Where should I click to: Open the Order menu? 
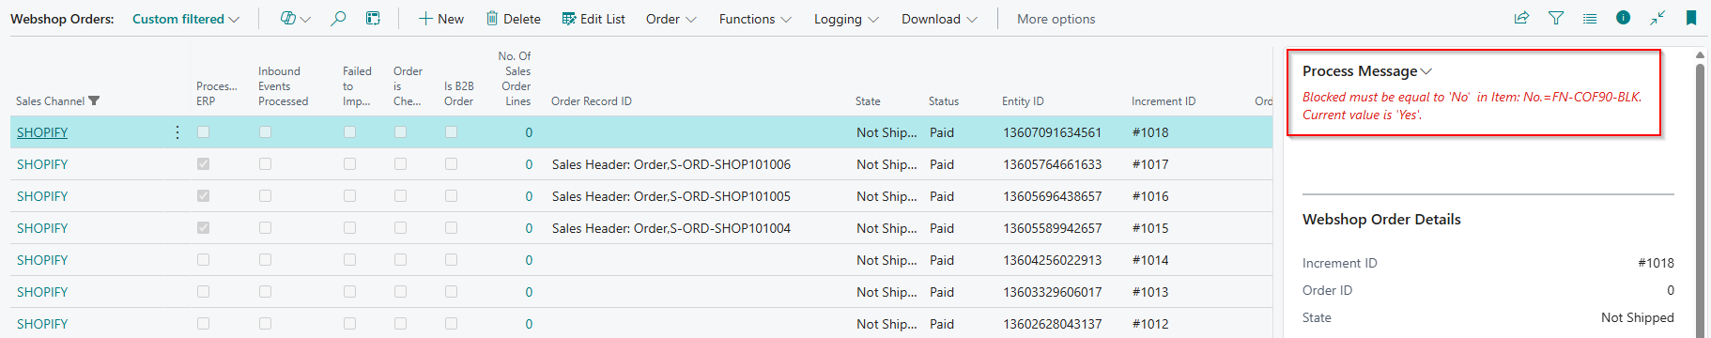pos(671,19)
